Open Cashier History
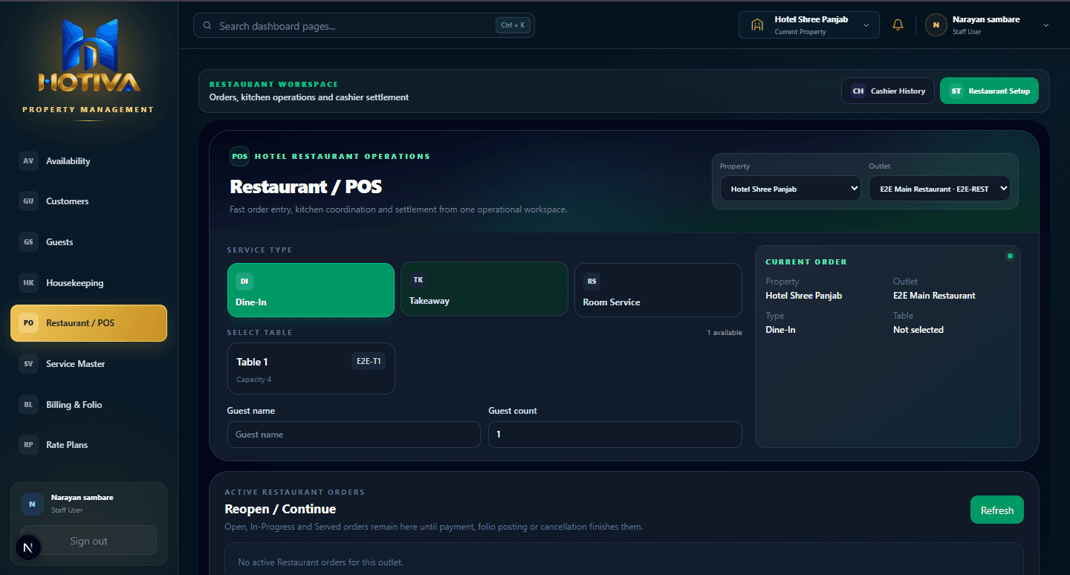This screenshot has width=1070, height=575. point(888,91)
